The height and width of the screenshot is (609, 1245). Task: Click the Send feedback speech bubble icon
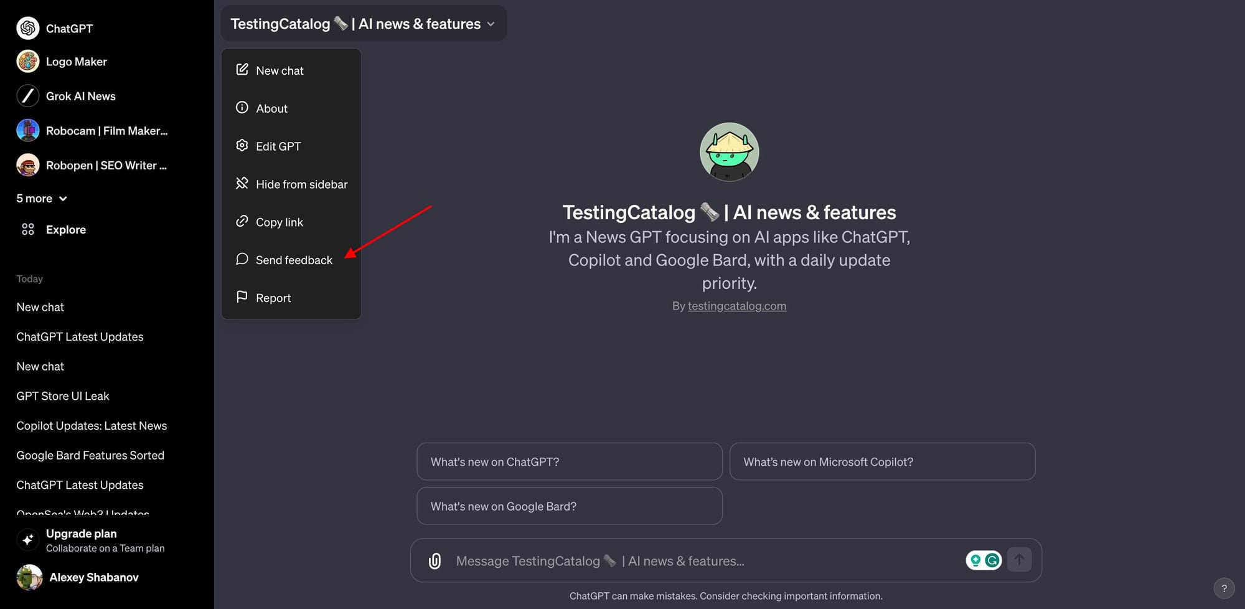242,260
